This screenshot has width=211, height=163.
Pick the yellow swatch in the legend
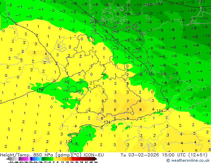54,159
